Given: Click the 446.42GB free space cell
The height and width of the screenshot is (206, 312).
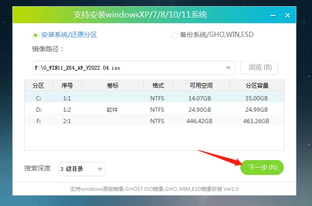Looking at the screenshot, I should click(x=199, y=121).
